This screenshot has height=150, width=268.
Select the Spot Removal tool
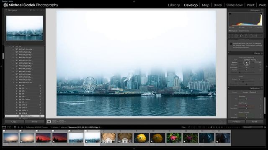[x=236, y=36]
